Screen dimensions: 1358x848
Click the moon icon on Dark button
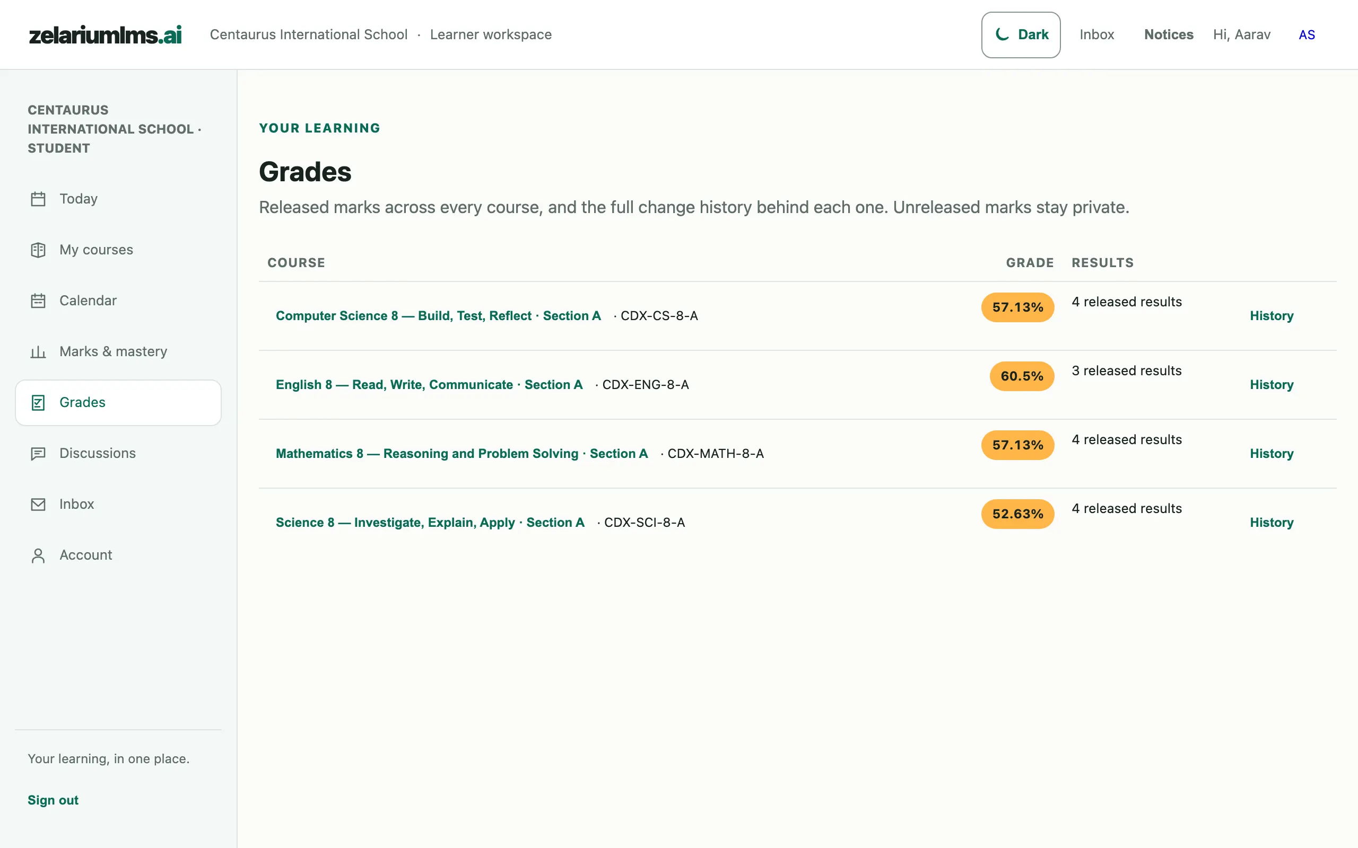1002,34
